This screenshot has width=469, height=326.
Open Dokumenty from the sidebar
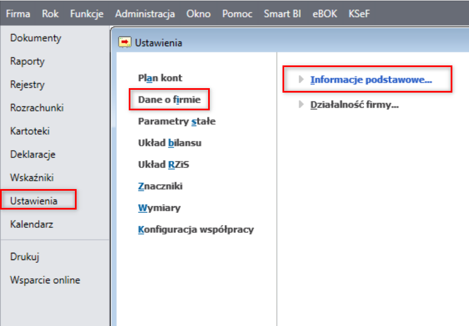pos(36,38)
